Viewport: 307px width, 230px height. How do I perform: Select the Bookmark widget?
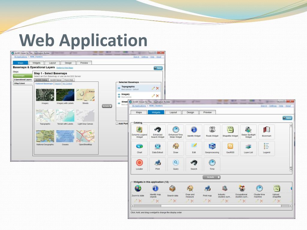267,132
